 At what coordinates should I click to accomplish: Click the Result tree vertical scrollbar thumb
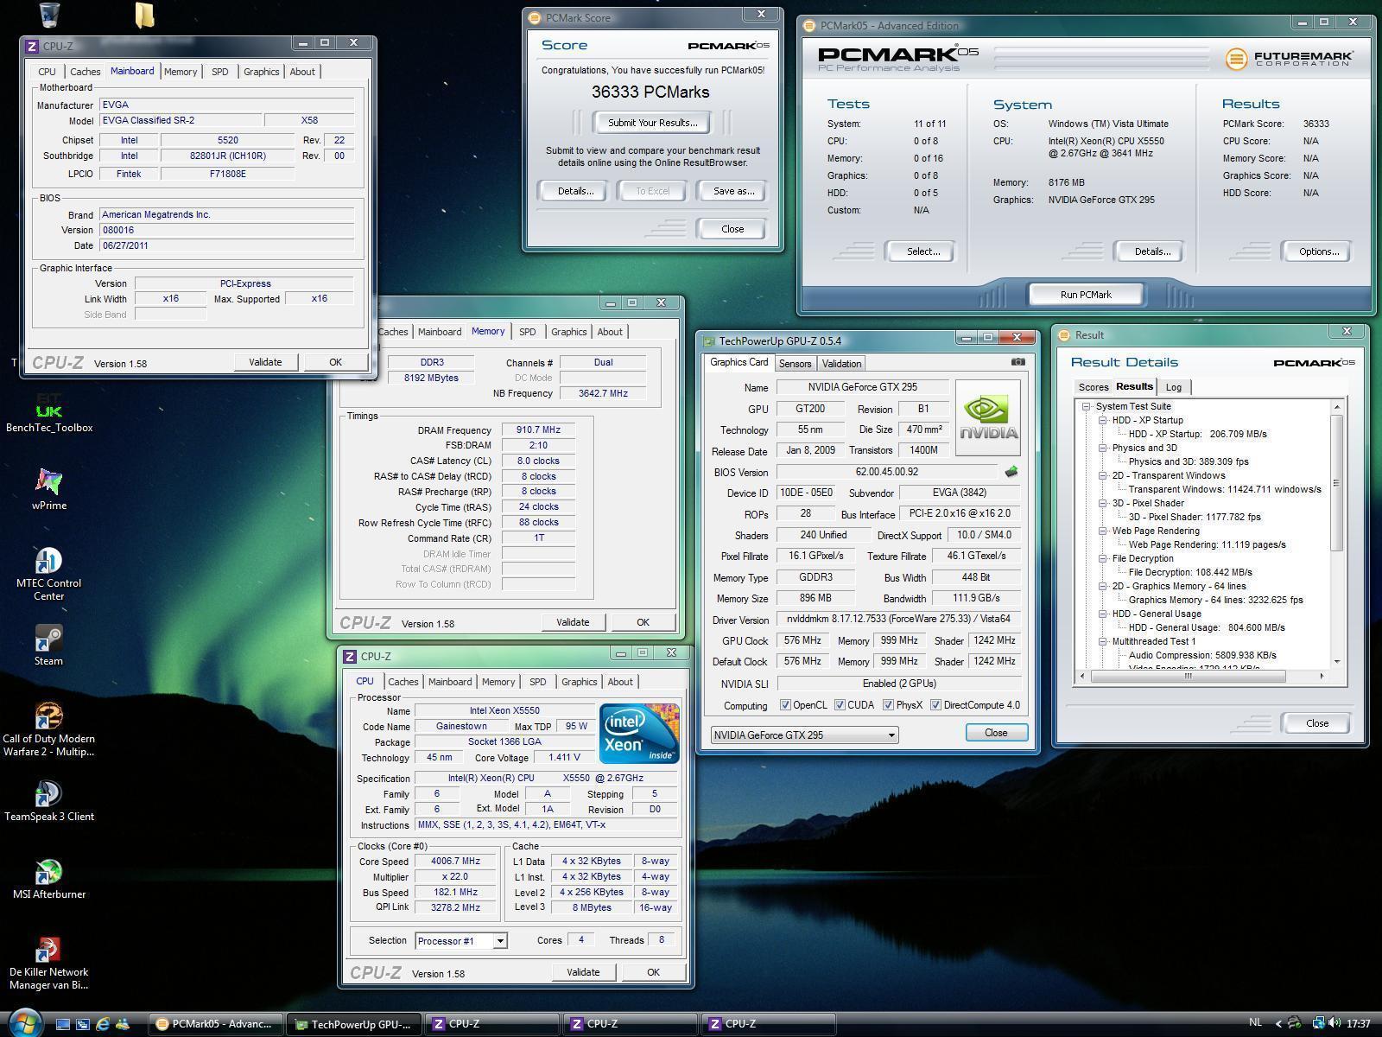pyautogui.click(x=1337, y=482)
